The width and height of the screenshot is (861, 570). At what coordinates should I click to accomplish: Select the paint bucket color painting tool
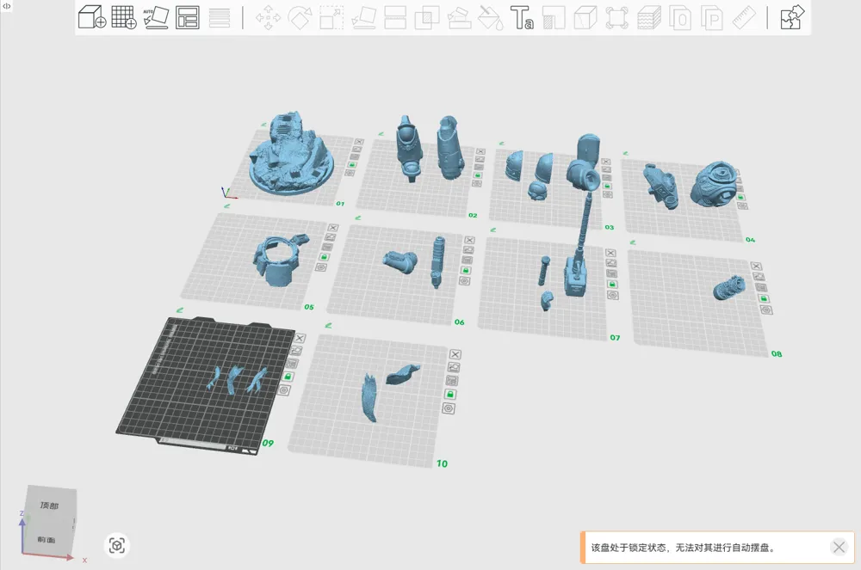[x=491, y=17]
